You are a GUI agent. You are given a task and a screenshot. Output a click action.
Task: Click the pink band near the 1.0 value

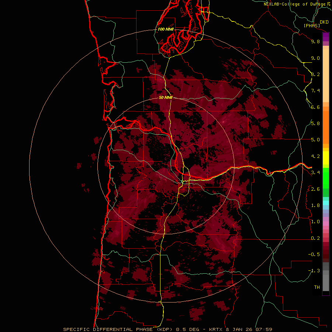click(326, 224)
